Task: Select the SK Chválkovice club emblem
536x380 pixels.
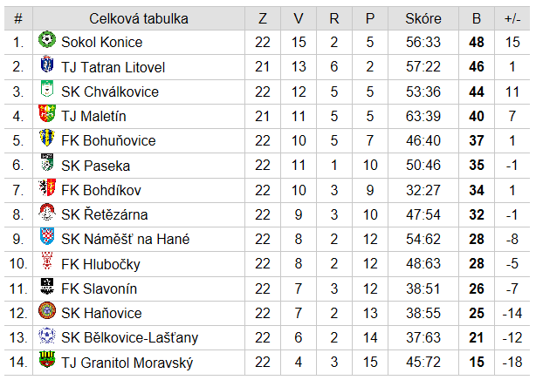Action: click(x=47, y=89)
